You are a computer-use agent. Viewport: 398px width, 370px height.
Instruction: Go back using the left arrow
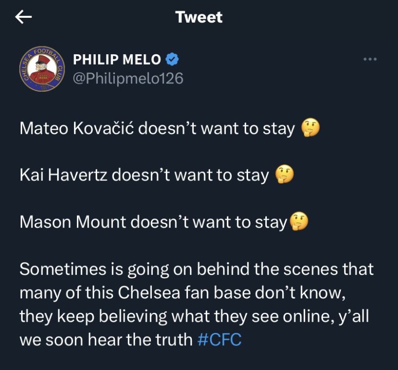point(23,17)
